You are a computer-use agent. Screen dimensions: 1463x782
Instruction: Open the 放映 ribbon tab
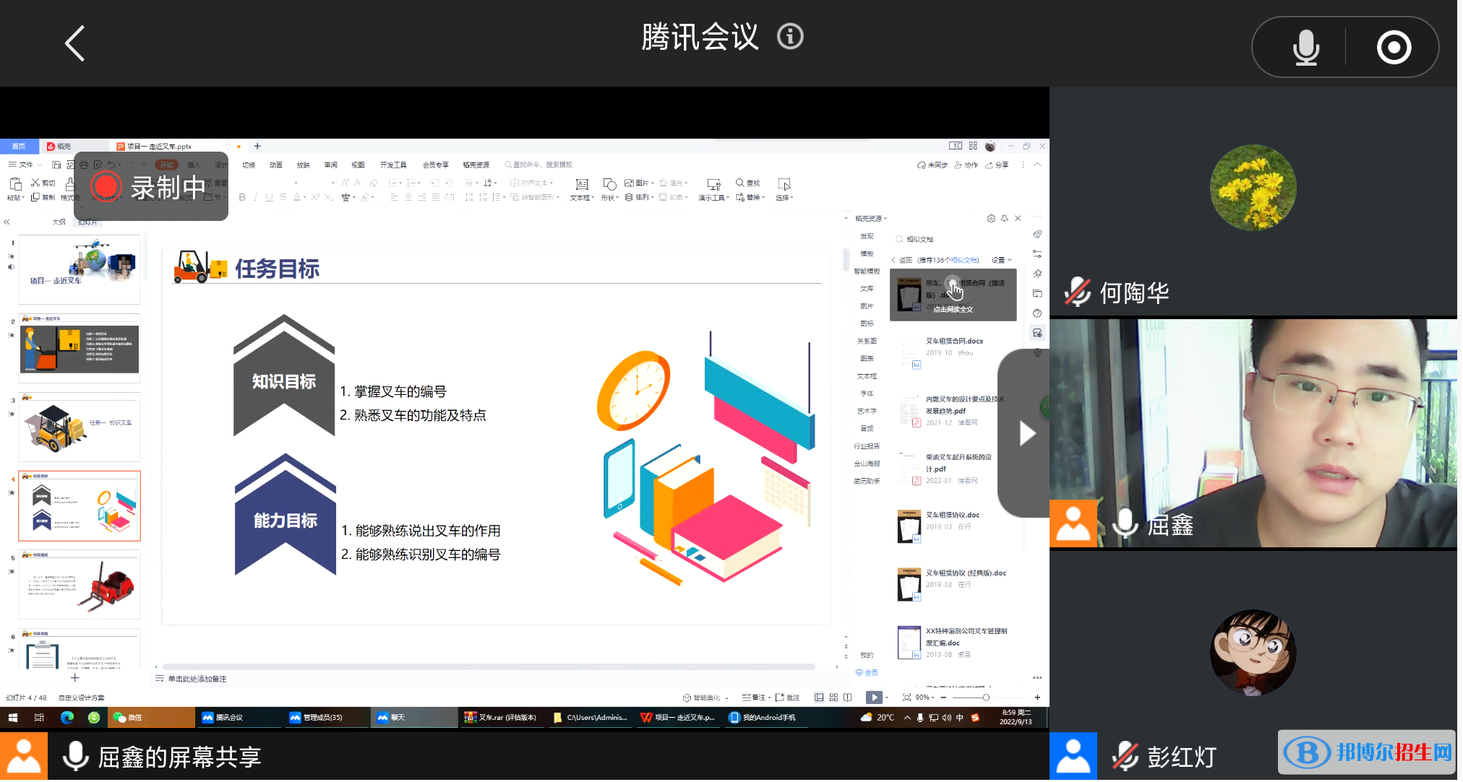click(303, 165)
